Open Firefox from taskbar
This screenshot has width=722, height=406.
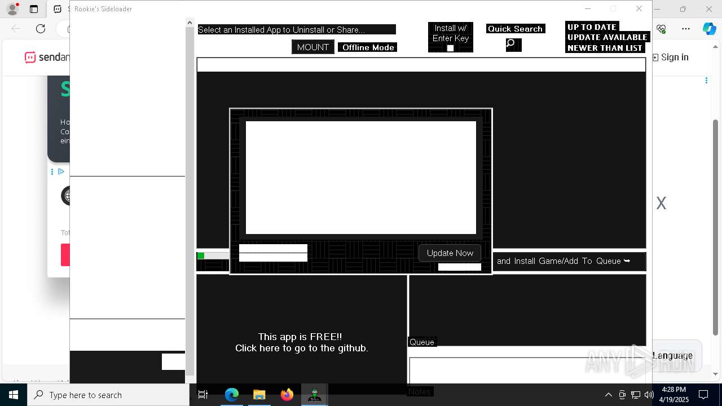coord(287,395)
